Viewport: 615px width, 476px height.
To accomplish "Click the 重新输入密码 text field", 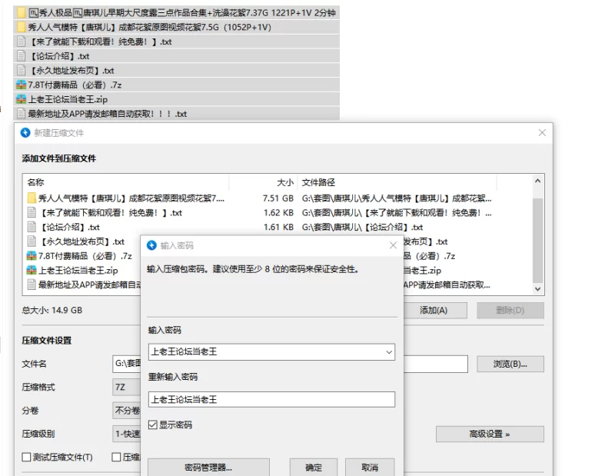I will point(271,399).
